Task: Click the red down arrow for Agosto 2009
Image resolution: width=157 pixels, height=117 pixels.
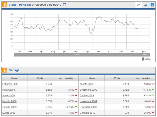Action: (153, 84)
